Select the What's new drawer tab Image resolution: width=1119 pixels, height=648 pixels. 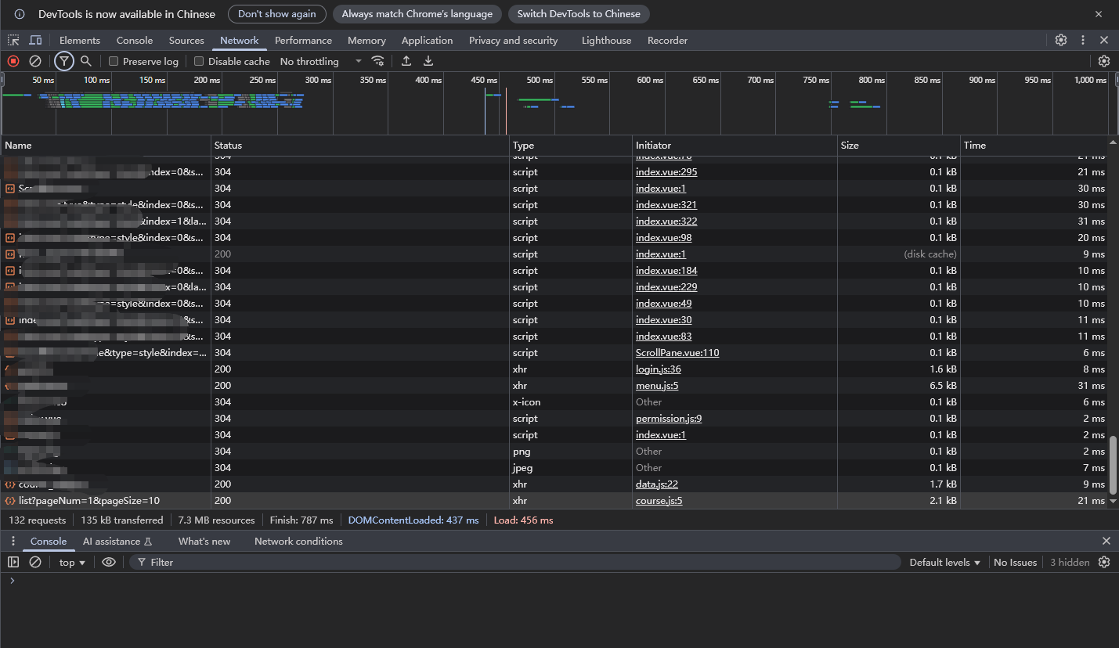click(204, 542)
